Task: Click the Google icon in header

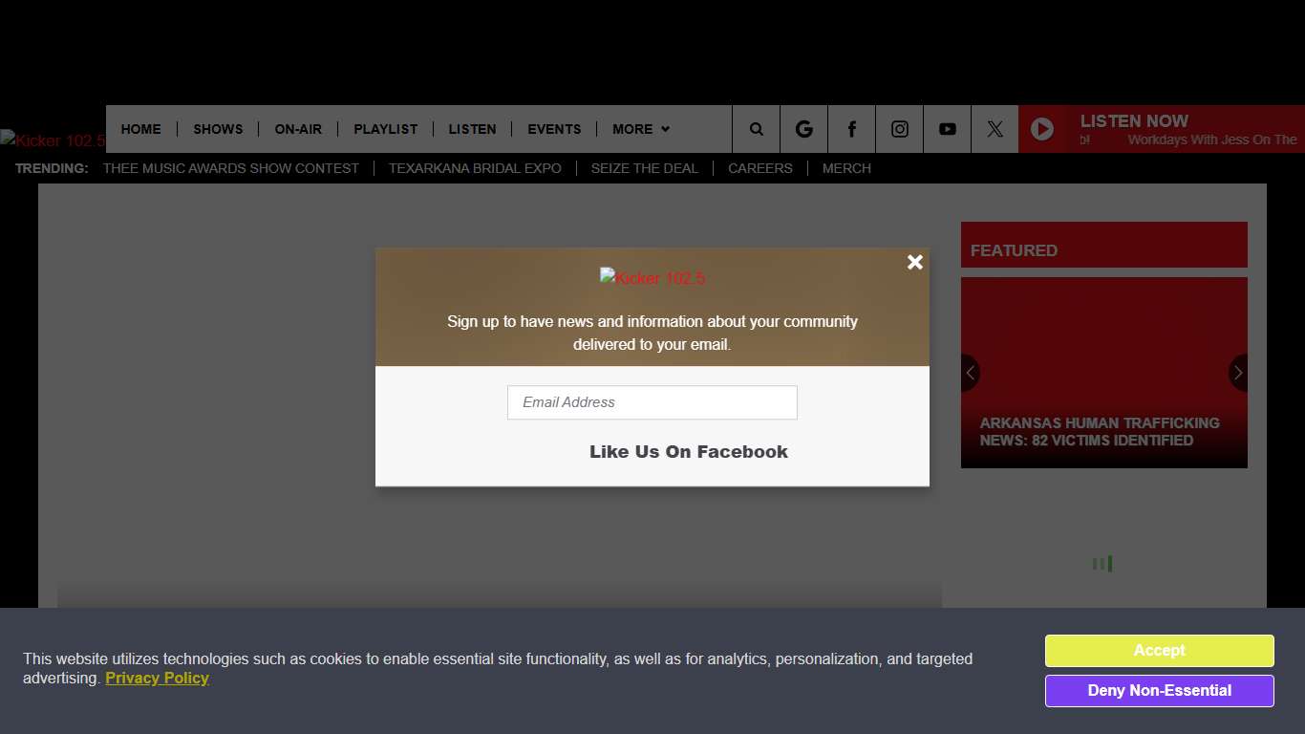Action: [803, 129]
